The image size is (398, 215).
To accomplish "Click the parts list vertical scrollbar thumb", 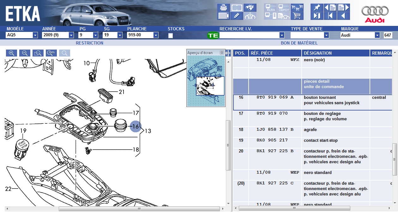I will (x=394, y=159).
